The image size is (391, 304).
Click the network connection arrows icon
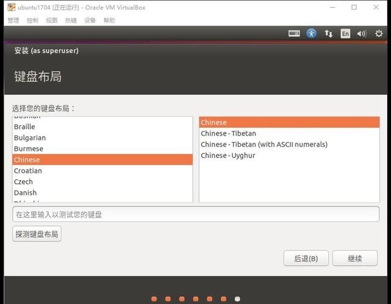[x=329, y=34]
